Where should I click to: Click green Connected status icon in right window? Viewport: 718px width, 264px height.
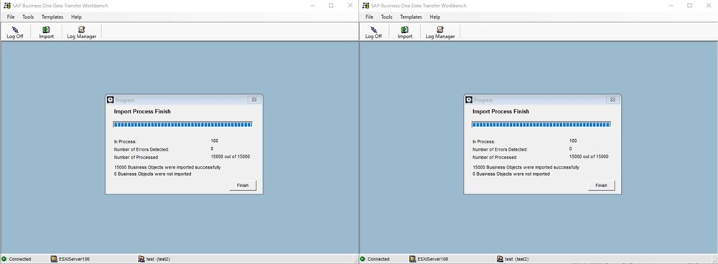click(363, 259)
